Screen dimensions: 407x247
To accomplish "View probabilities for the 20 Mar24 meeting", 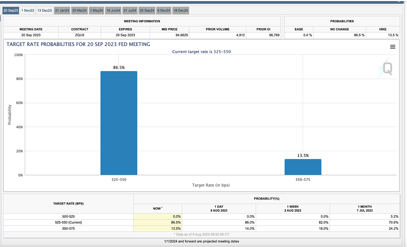I will click(x=79, y=10).
